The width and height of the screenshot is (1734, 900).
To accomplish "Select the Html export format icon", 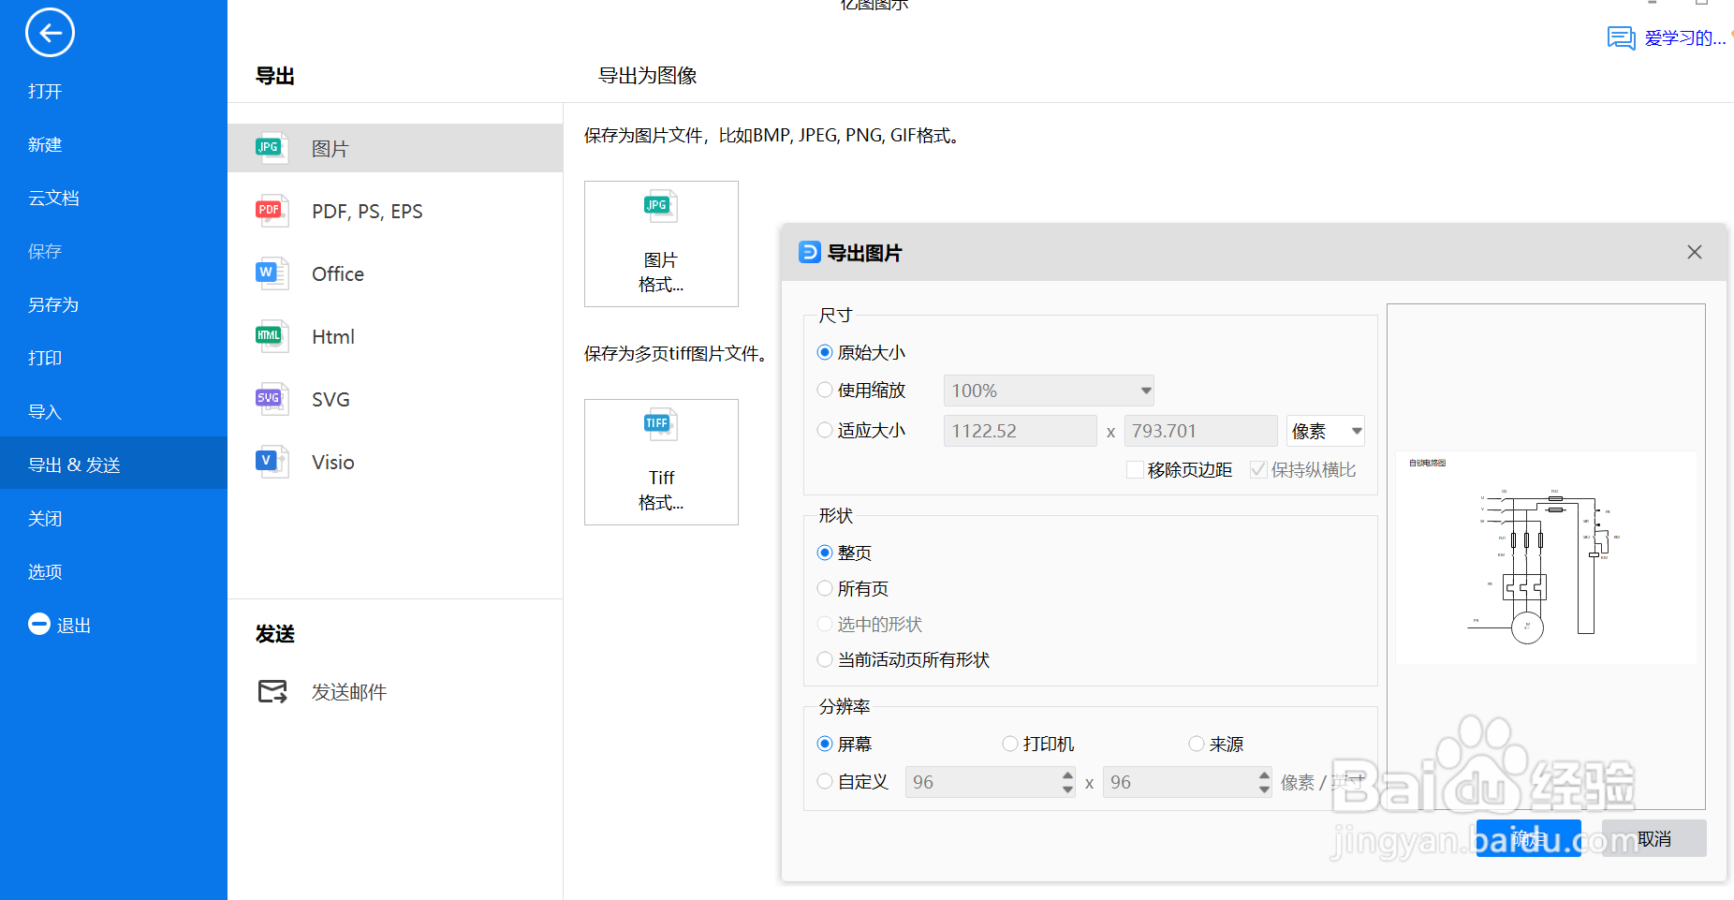I will [x=270, y=335].
